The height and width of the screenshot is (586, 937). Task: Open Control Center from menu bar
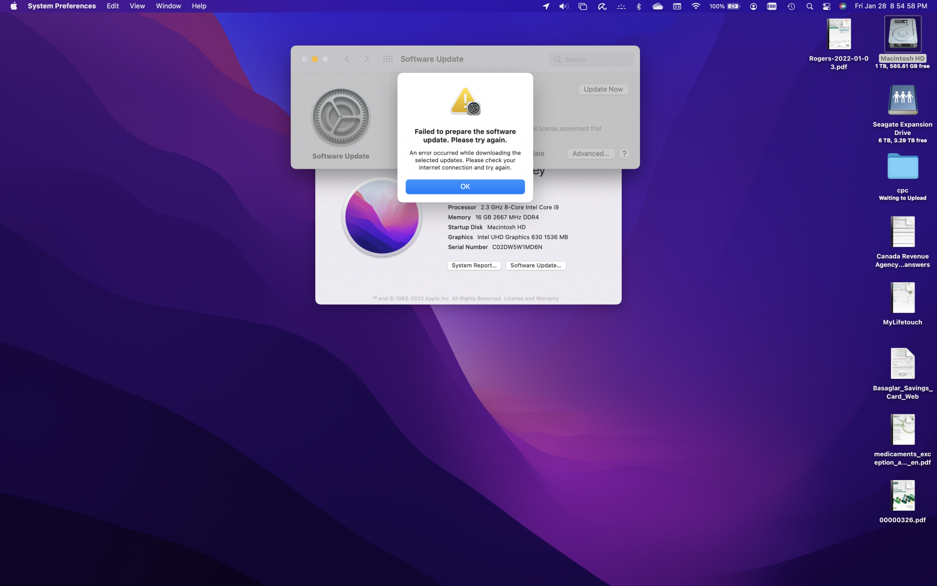tap(826, 6)
